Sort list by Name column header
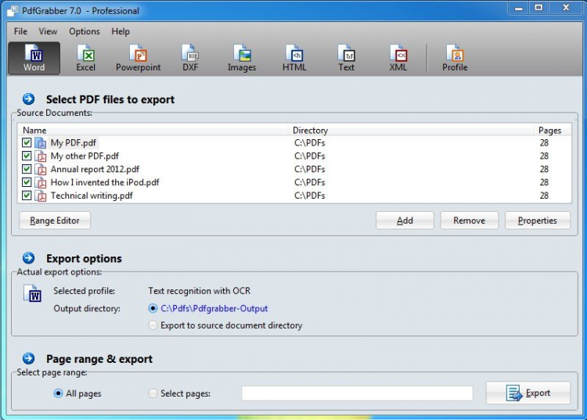587x420 pixels. [34, 130]
